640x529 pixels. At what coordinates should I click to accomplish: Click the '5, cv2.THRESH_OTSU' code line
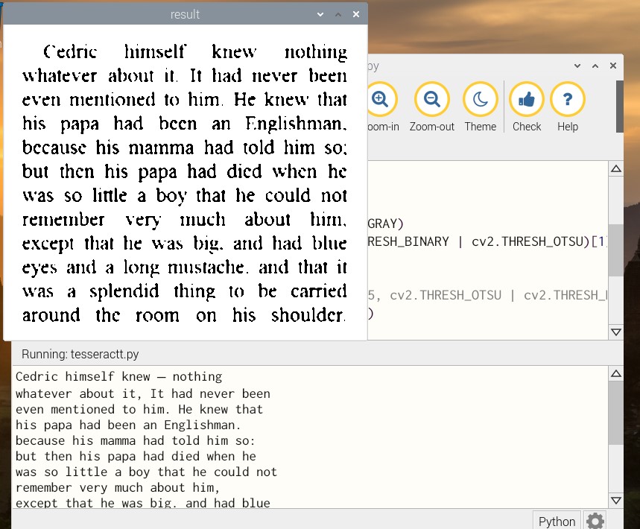(434, 295)
